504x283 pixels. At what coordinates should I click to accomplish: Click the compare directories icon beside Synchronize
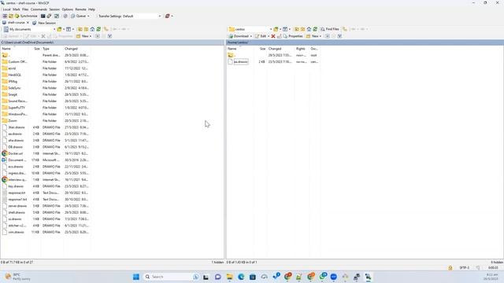(11, 16)
